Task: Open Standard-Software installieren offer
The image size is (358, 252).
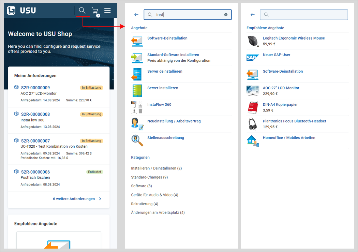Action: (173, 55)
